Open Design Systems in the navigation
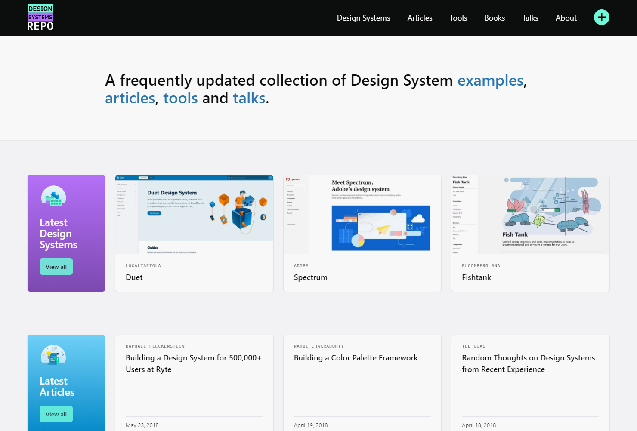Image resolution: width=637 pixels, height=431 pixels. pos(363,18)
